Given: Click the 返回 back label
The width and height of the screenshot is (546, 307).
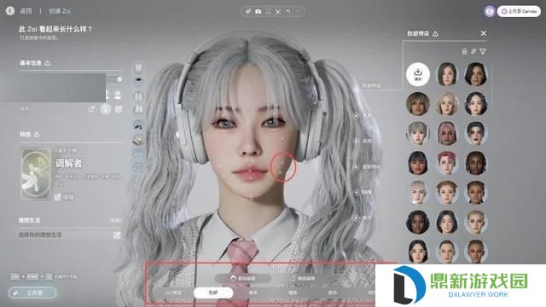Looking at the screenshot, I should point(26,11).
